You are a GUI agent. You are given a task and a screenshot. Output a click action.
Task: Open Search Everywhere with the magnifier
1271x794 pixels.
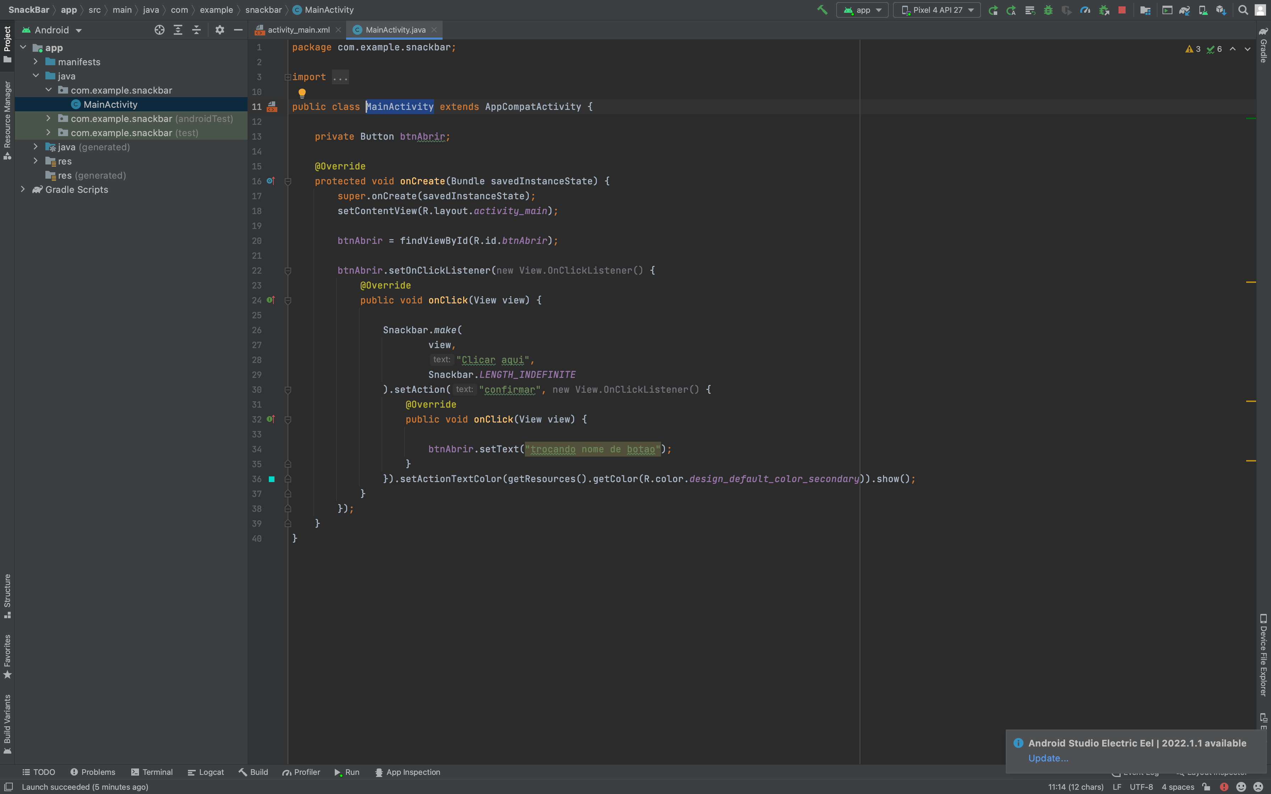[1243, 10]
